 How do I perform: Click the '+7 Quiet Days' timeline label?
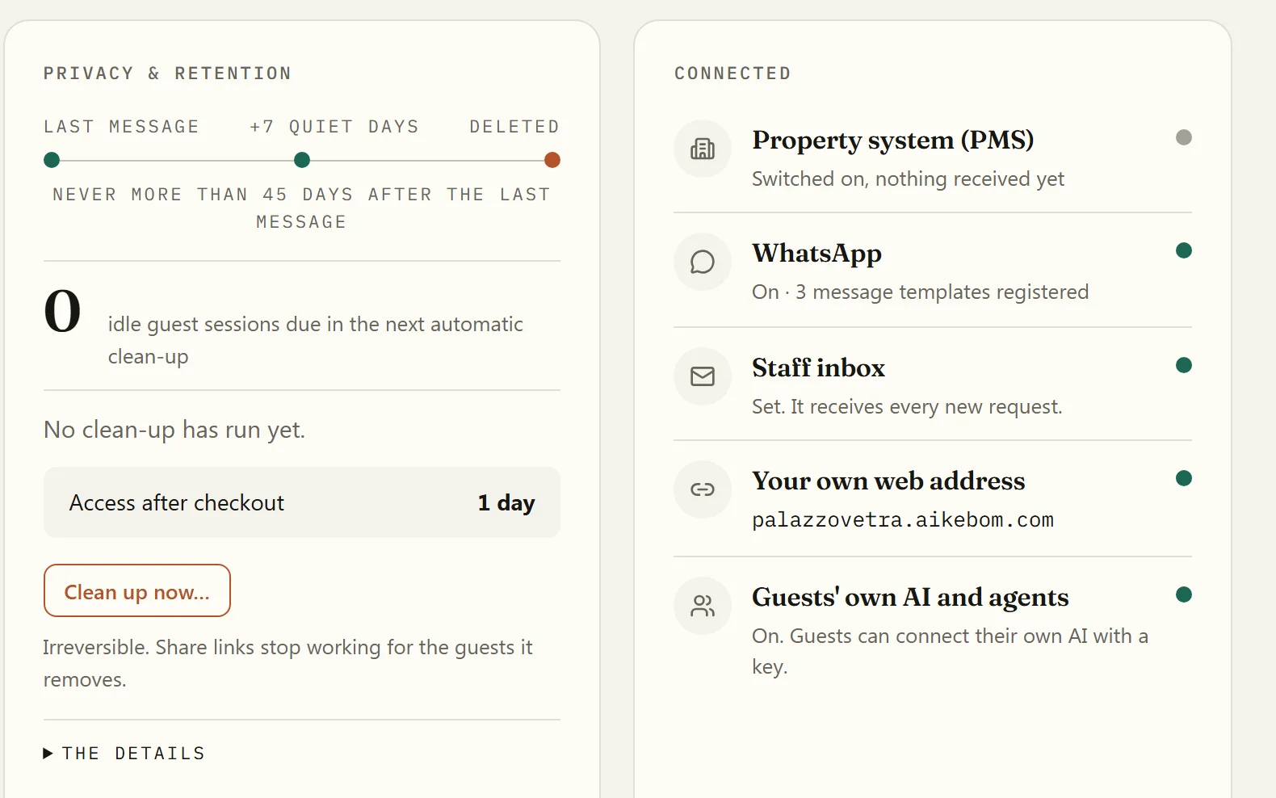[334, 127]
